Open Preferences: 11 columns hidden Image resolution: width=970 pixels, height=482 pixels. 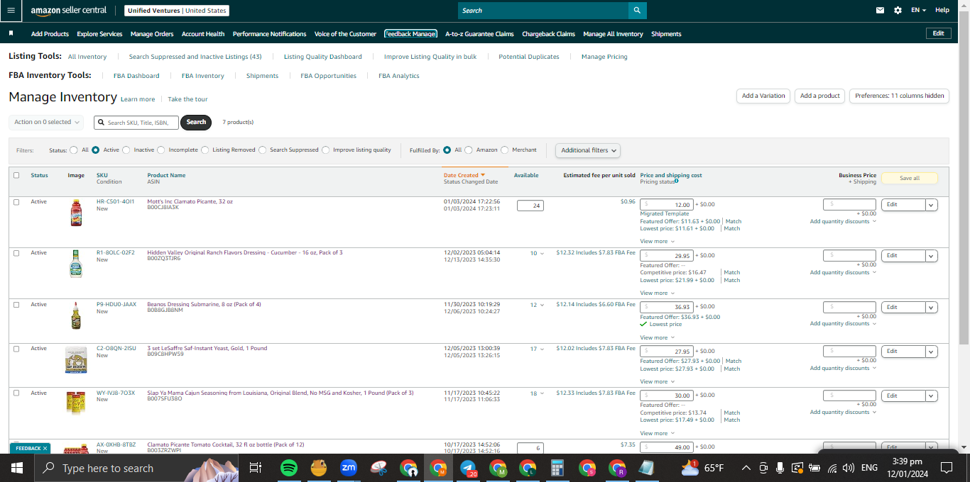click(x=900, y=96)
